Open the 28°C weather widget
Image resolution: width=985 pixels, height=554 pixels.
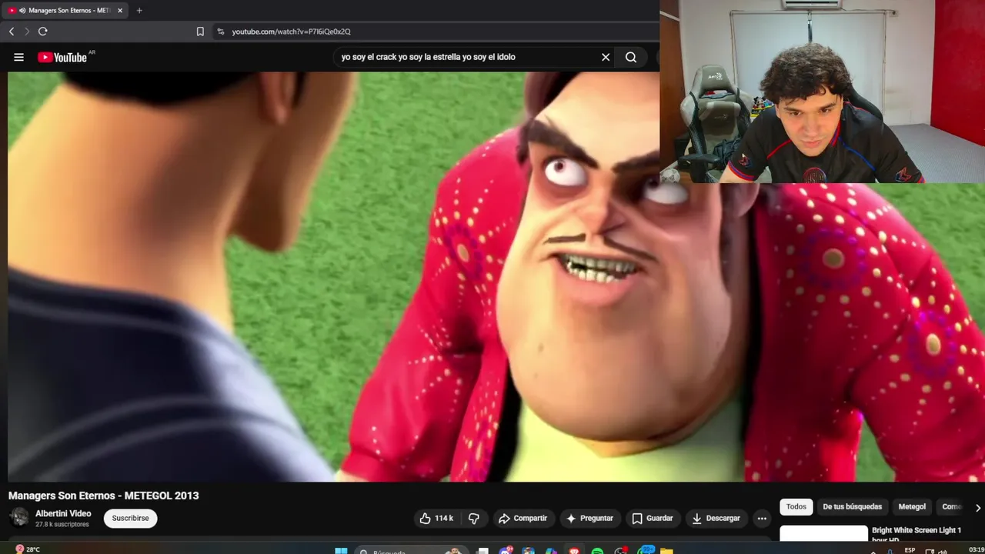click(x=27, y=549)
